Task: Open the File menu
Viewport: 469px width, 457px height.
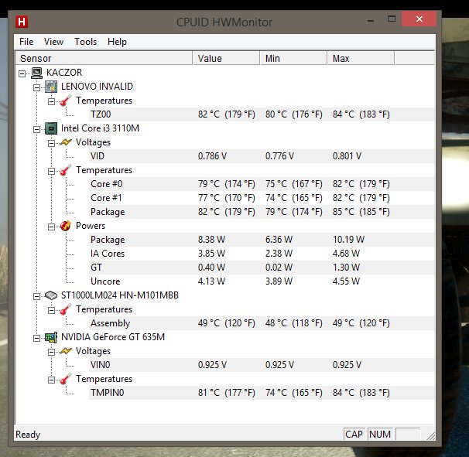Action: pyautogui.click(x=26, y=42)
